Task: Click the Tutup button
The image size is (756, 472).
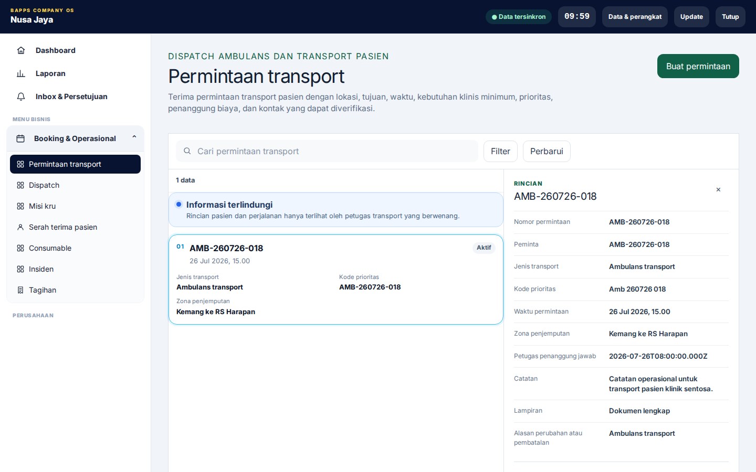Action: click(x=730, y=17)
